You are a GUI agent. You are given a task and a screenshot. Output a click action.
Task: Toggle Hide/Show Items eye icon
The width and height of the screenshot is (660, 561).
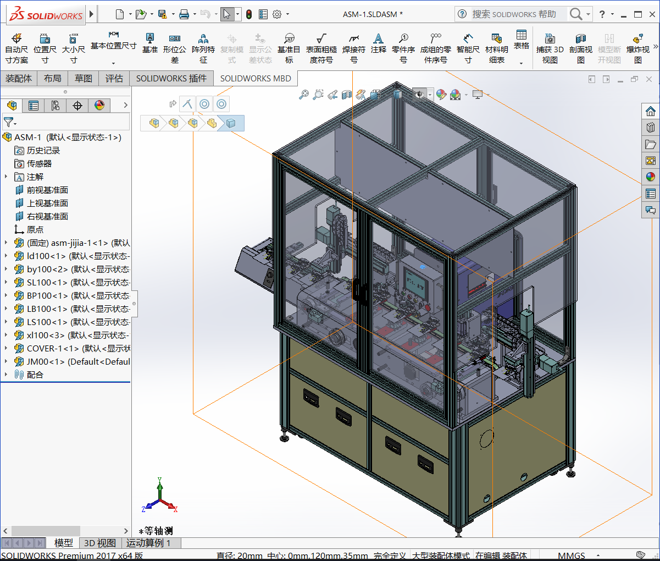point(420,95)
